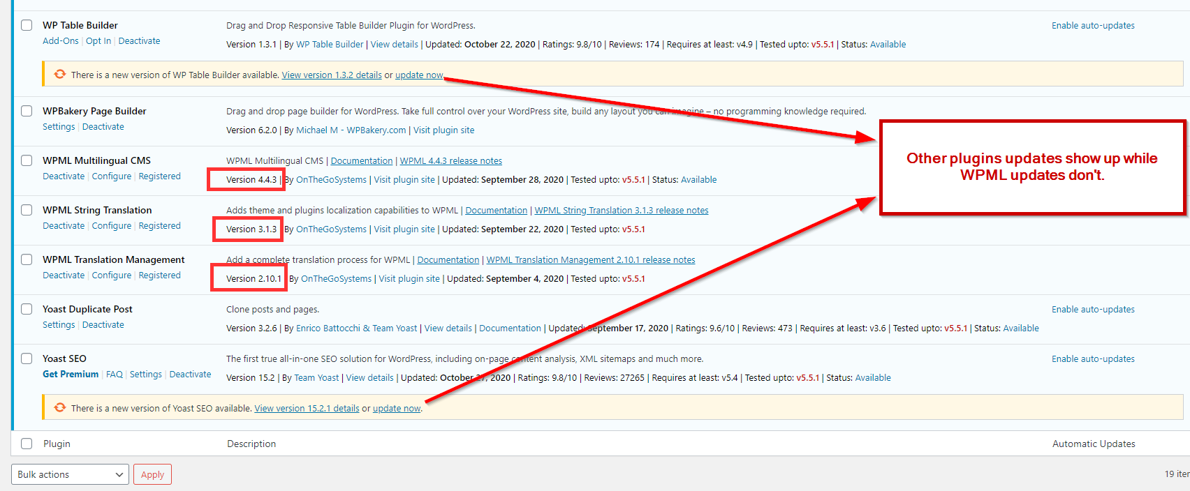Deactivate WPML Translation Management

(x=64, y=275)
